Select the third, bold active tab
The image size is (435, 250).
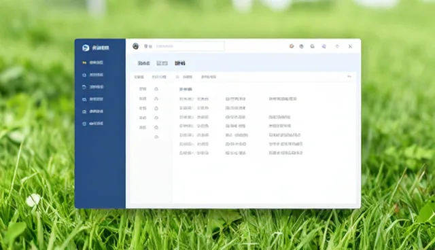coord(180,63)
